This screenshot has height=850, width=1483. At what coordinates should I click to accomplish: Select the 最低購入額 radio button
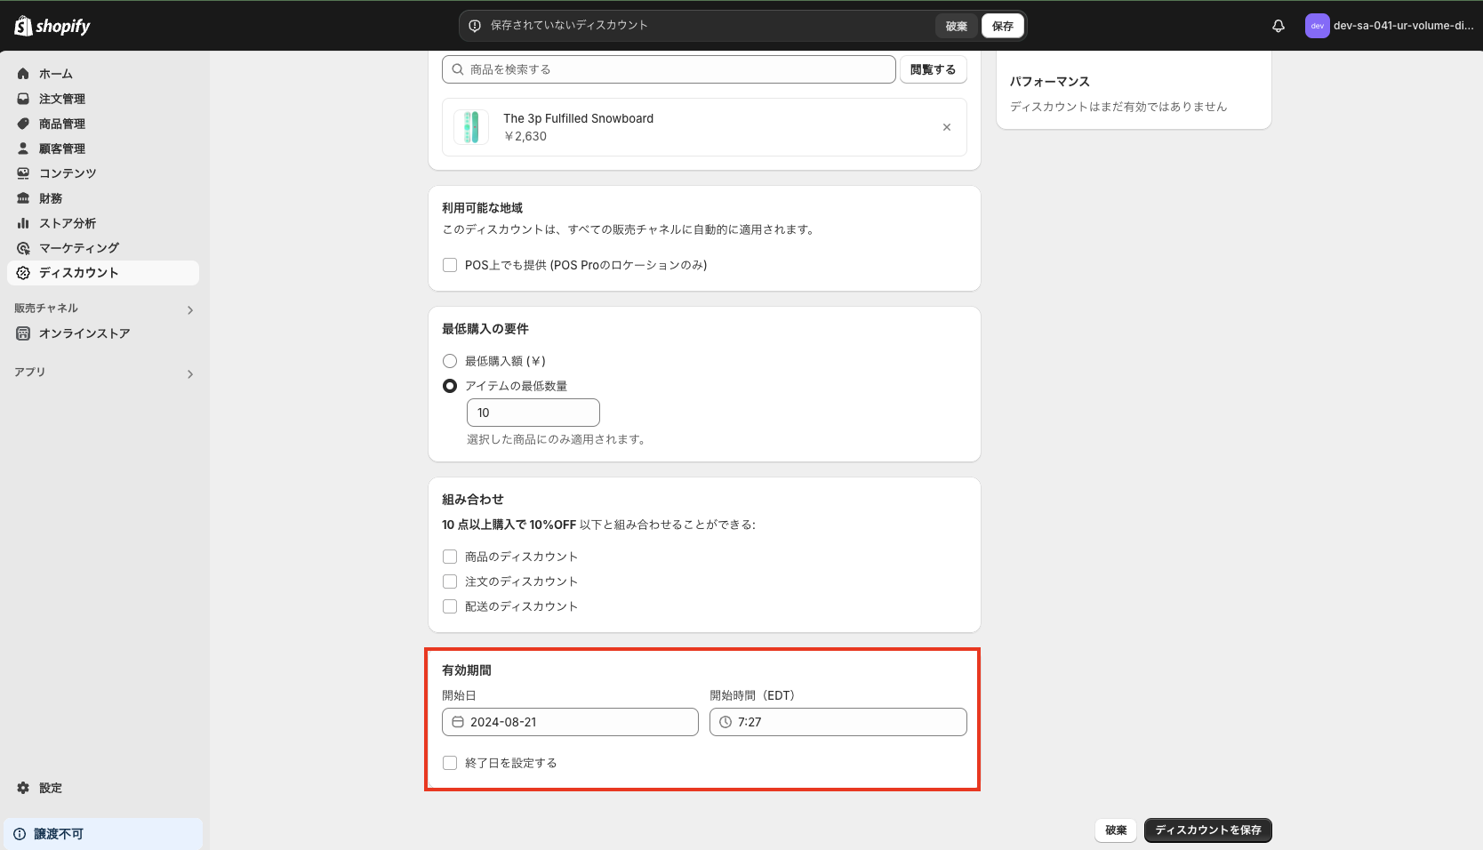coord(450,361)
